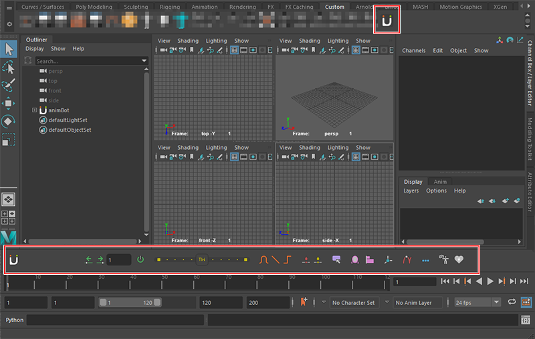Screen dimensions: 535x339
Task: Click the green power icon in animBot bar
Action: (140, 259)
